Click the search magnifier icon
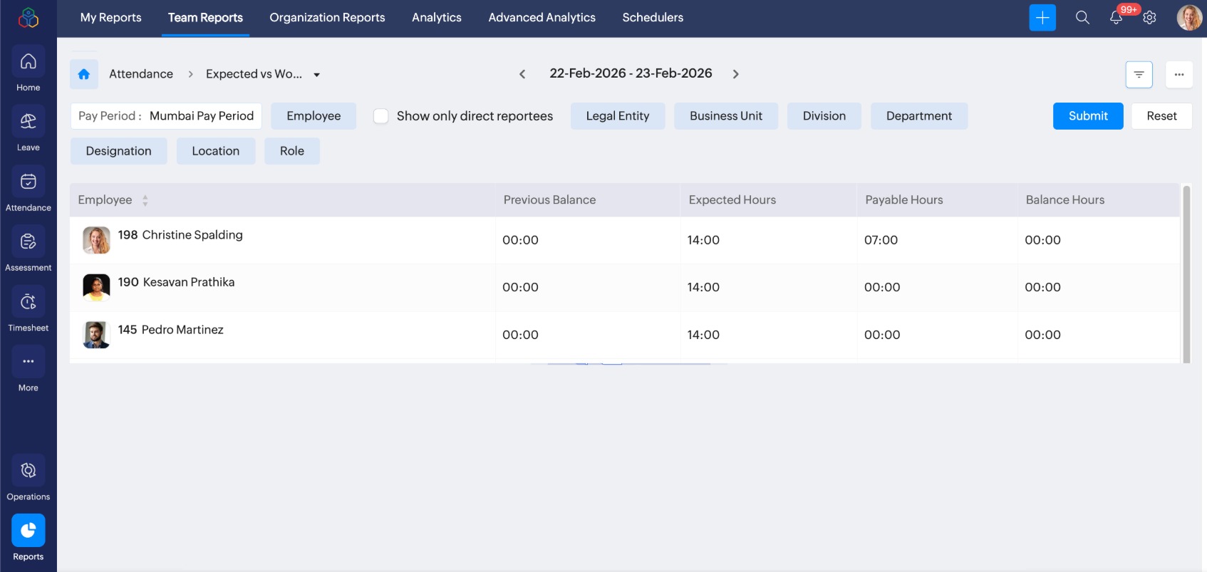 point(1082,18)
